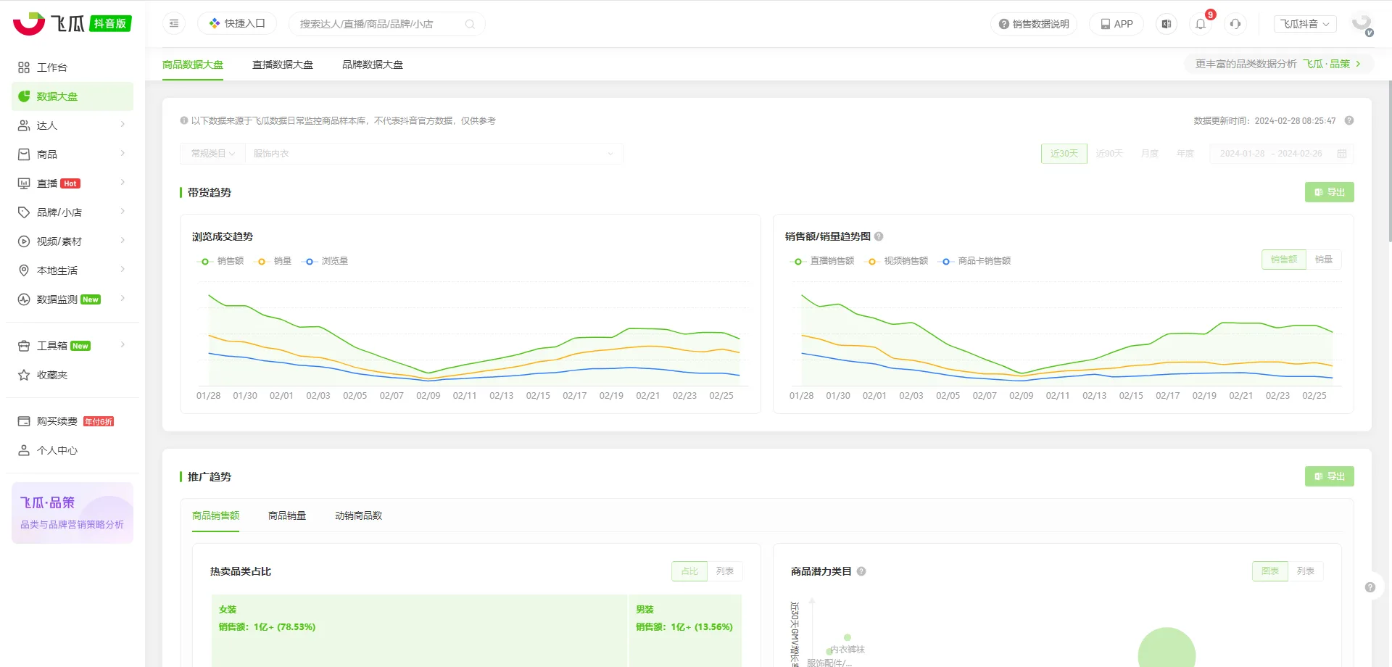Open the date range picker field
1392x667 pixels.
coord(1281,154)
